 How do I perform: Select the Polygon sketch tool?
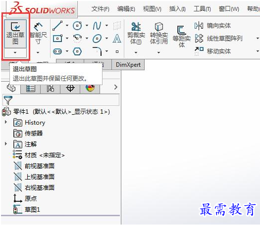(77, 51)
